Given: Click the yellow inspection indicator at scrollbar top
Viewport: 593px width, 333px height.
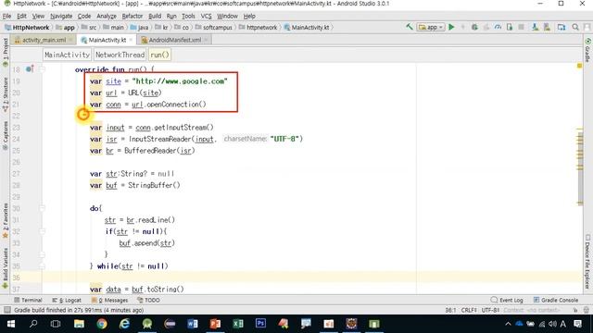Looking at the screenshot, I should [579, 66].
